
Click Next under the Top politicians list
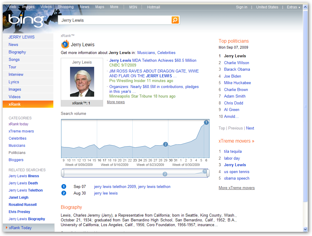[250, 128]
